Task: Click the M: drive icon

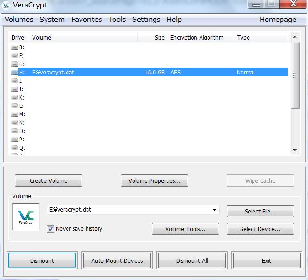Action: 14,114
